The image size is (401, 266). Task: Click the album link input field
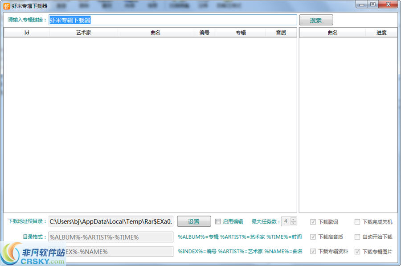coord(172,20)
